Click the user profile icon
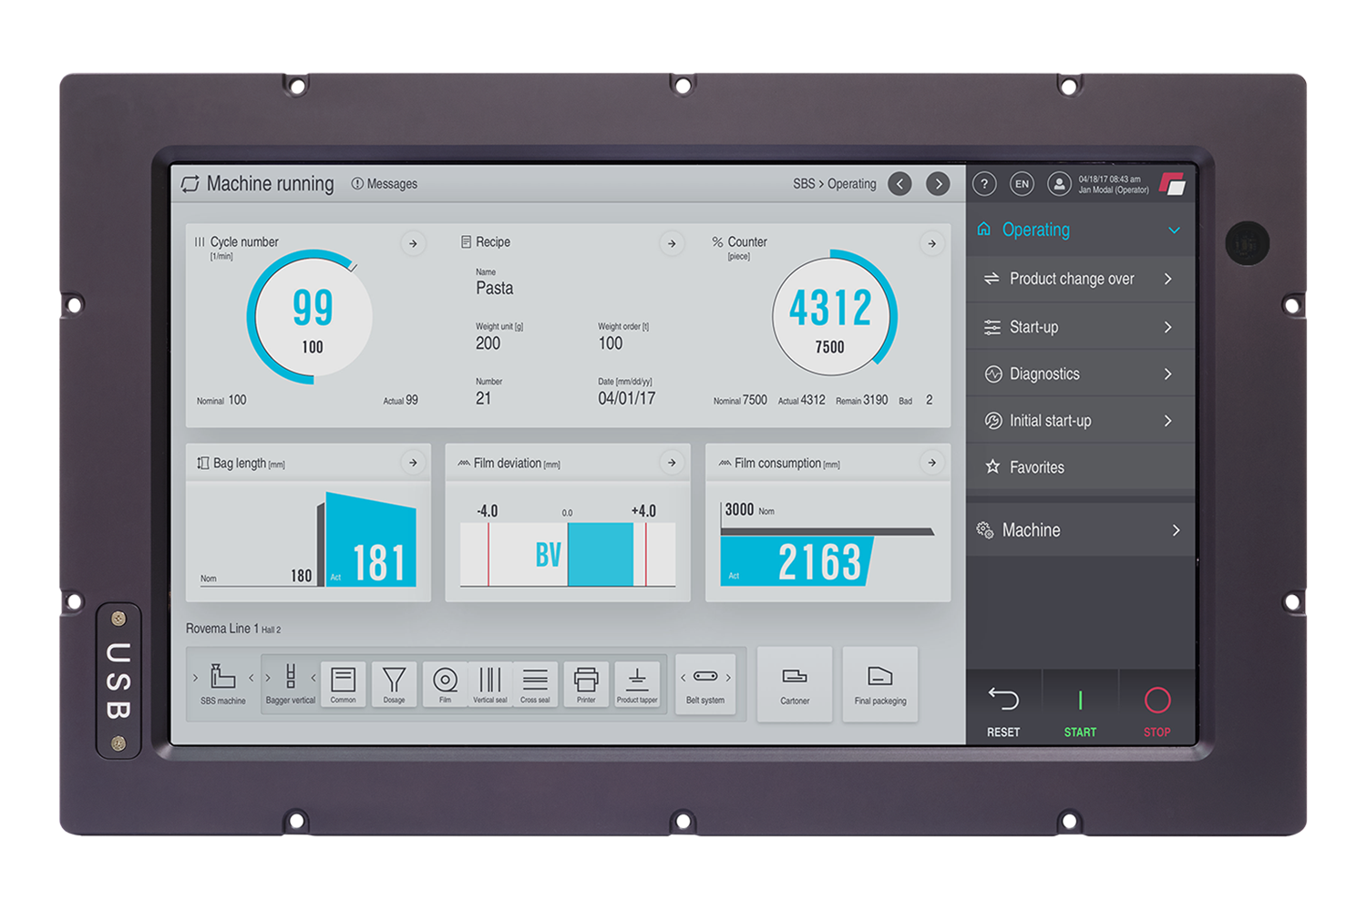Screen dimensions: 1367x911 1059,184
